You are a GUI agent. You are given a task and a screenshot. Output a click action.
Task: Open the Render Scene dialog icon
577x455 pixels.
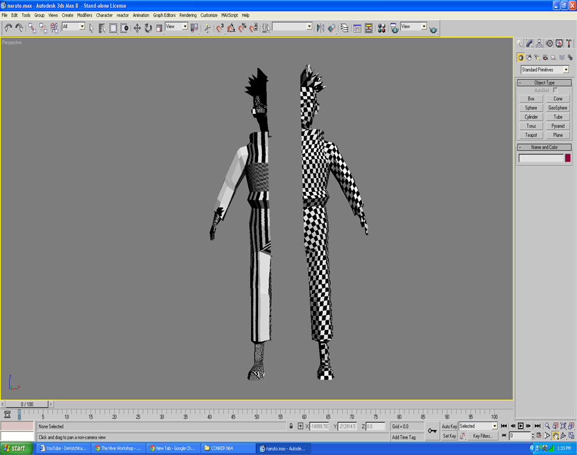coord(394,28)
